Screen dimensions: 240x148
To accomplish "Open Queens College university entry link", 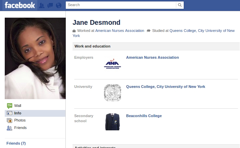I will [x=166, y=87].
